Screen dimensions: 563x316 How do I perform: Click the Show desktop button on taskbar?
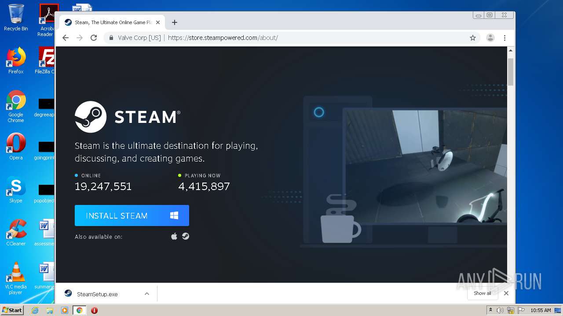tap(558, 310)
